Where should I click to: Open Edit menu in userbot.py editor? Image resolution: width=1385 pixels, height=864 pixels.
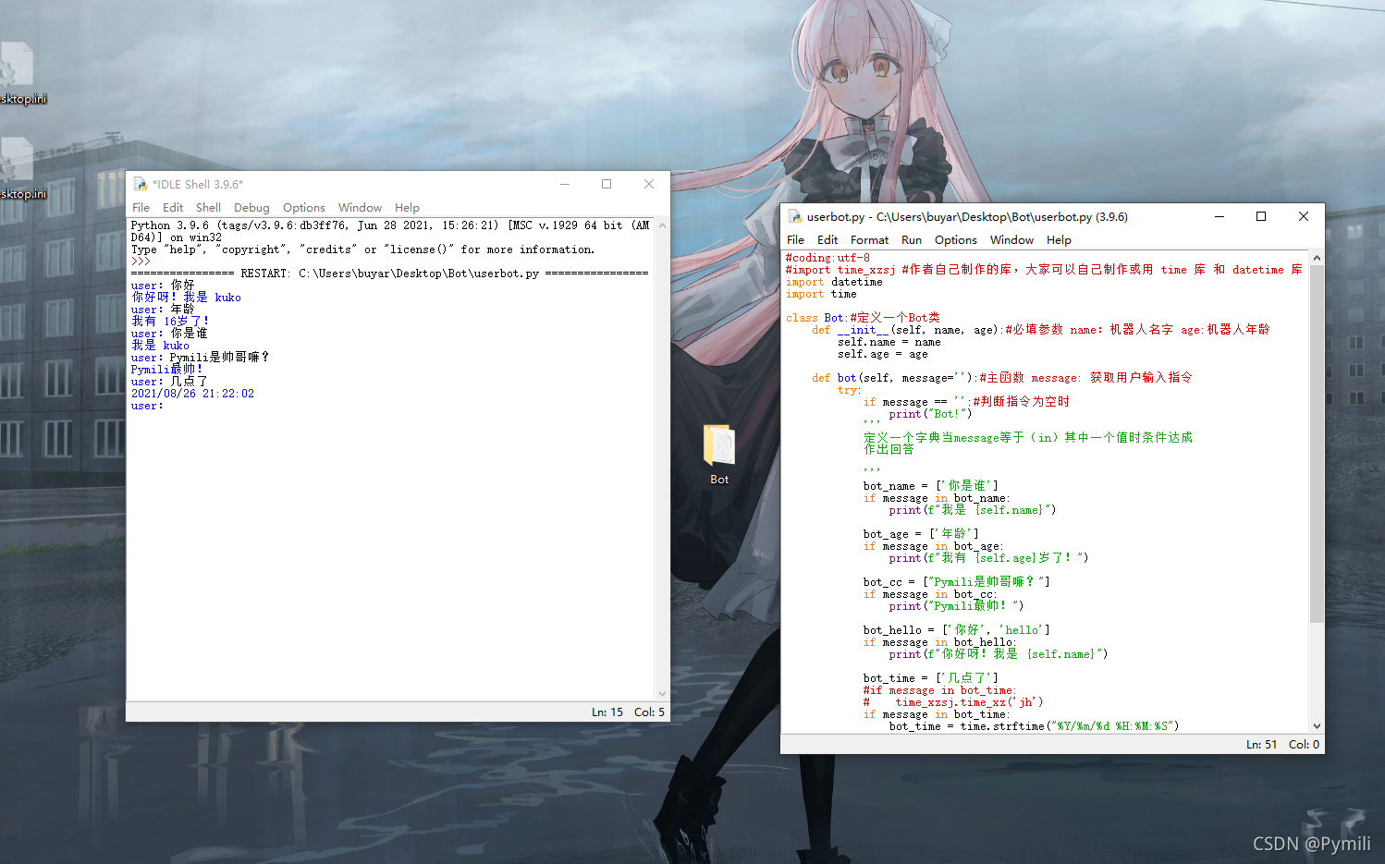click(x=827, y=240)
